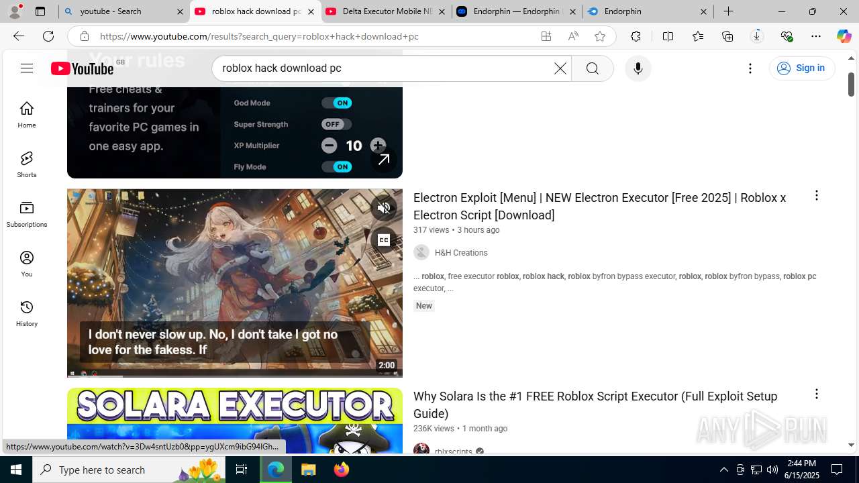Open Collections icon in toolbar
Image resolution: width=859 pixels, height=483 pixels.
(727, 36)
